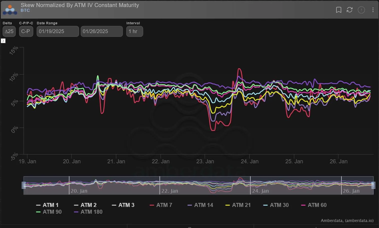
Task: Hide the ATM 90 series
Action: click(x=49, y=212)
